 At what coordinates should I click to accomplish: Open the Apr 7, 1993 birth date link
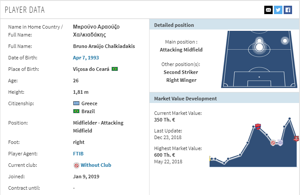tap(86, 58)
